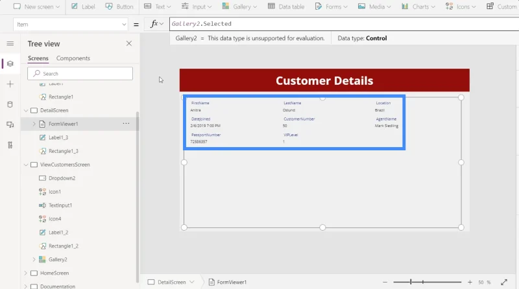Click the Tree view search box
The height and width of the screenshot is (289, 519).
point(80,73)
